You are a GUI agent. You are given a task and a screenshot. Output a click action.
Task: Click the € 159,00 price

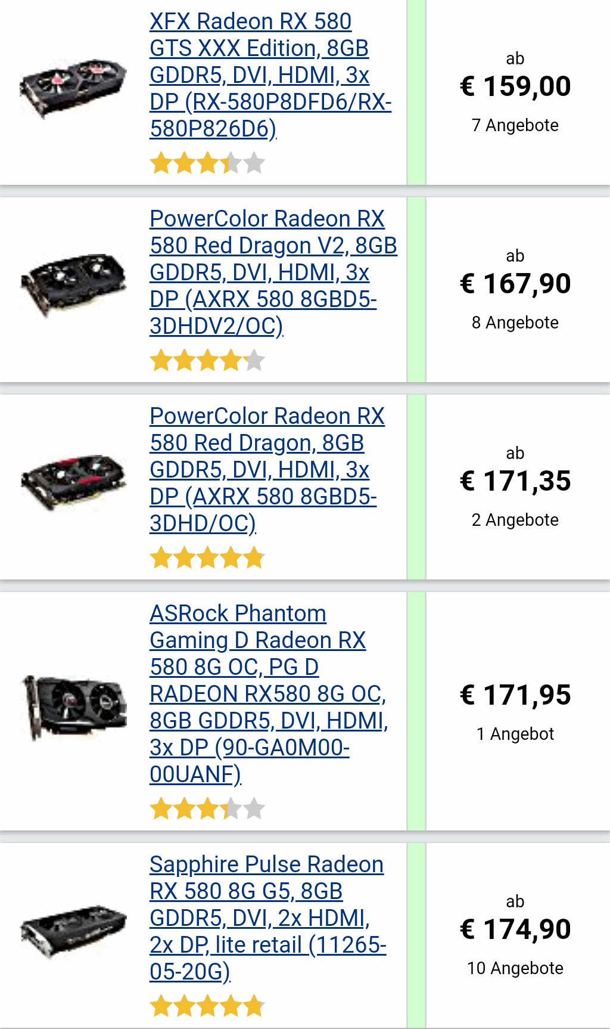[x=515, y=86]
